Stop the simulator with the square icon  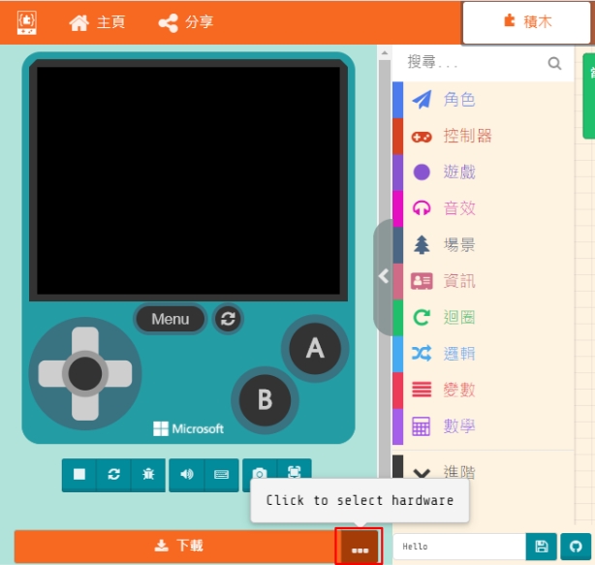[79, 474]
